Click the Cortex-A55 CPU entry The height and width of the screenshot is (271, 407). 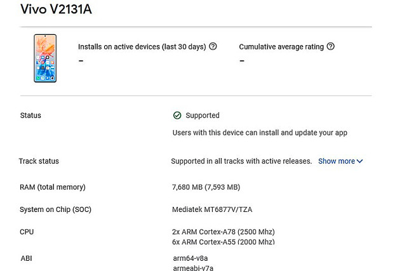pos(224,242)
